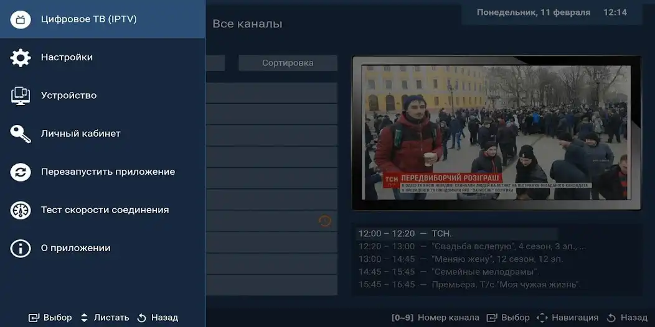This screenshot has height=327, width=655.
Task: Click the Устройство monitor icon
Action: 21,96
